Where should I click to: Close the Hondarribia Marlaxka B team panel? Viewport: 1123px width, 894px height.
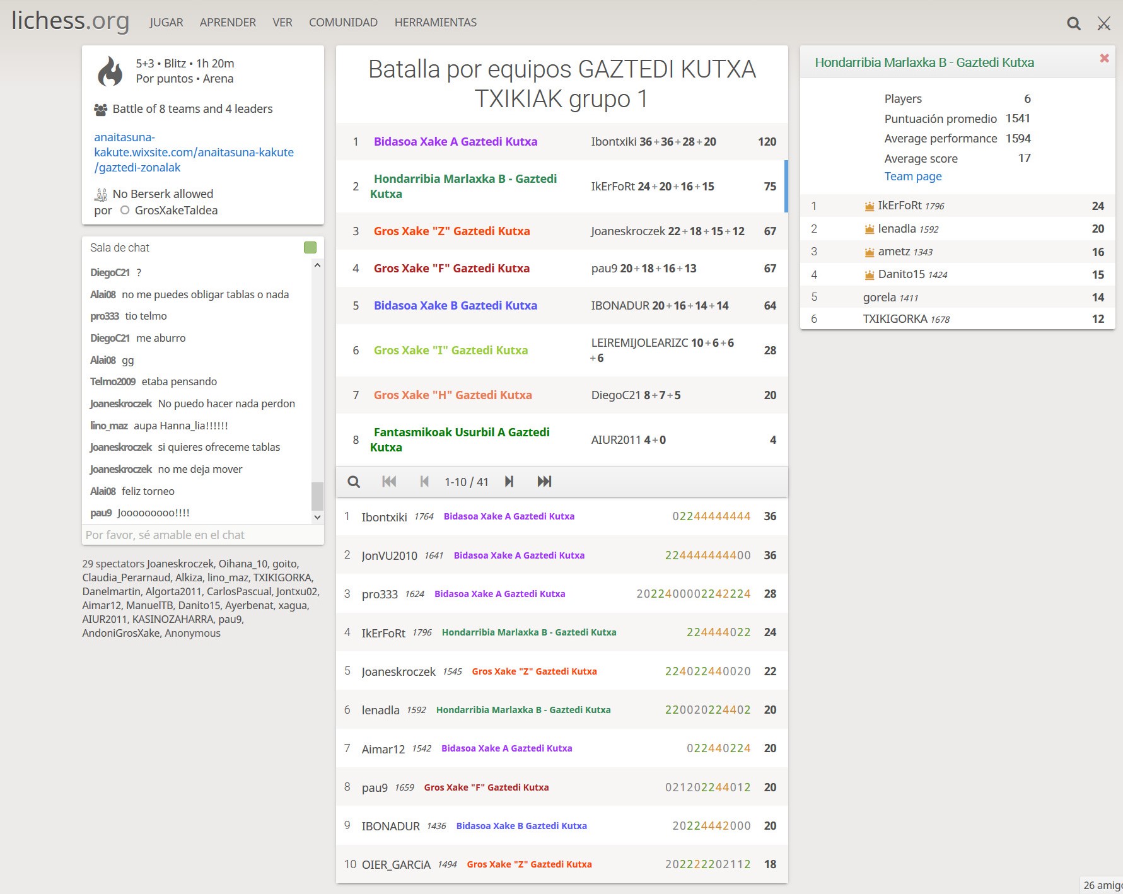pyautogui.click(x=1104, y=59)
